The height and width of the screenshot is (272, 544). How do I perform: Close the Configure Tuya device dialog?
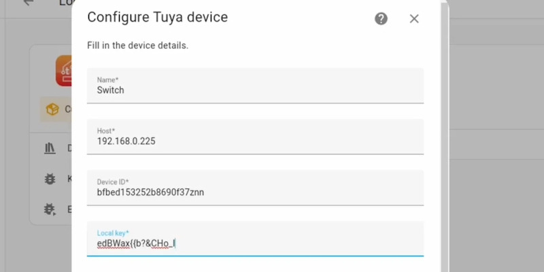[x=414, y=18]
